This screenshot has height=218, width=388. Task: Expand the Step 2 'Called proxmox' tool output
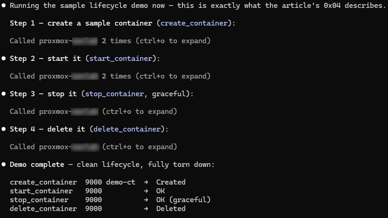coord(110,76)
